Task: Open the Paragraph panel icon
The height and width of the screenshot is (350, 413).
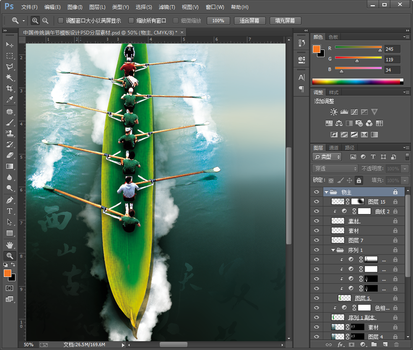Action: click(x=301, y=89)
